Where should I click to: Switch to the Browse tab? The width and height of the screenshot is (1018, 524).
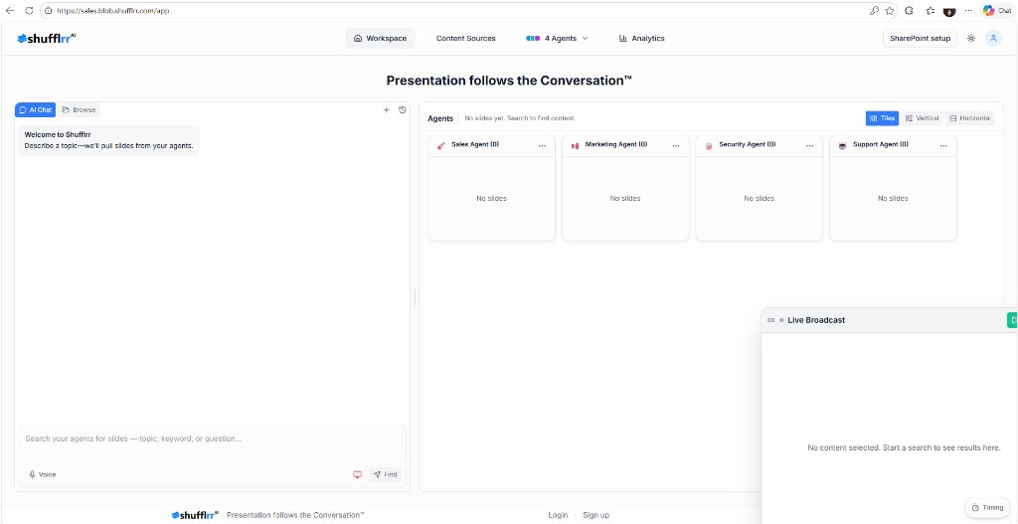pos(79,109)
